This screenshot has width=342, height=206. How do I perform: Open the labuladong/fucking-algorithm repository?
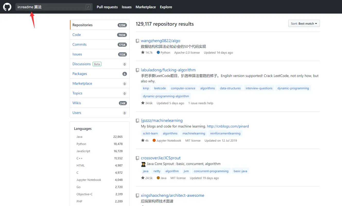click(168, 70)
